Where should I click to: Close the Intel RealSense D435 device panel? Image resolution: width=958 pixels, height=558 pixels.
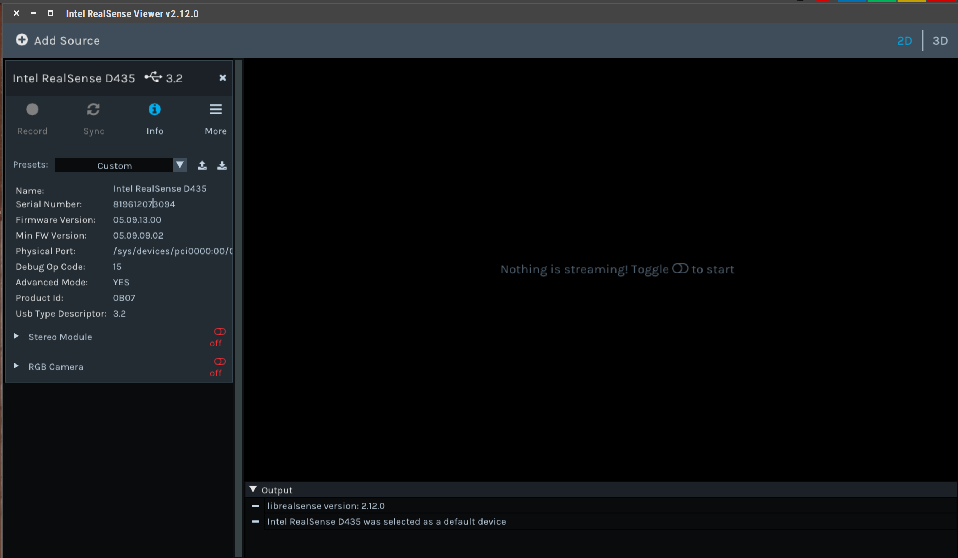(x=223, y=78)
